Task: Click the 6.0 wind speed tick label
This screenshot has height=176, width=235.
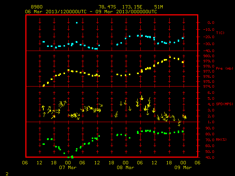Action: [211, 93]
